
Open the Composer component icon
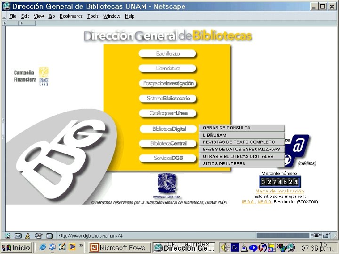coord(39,236)
